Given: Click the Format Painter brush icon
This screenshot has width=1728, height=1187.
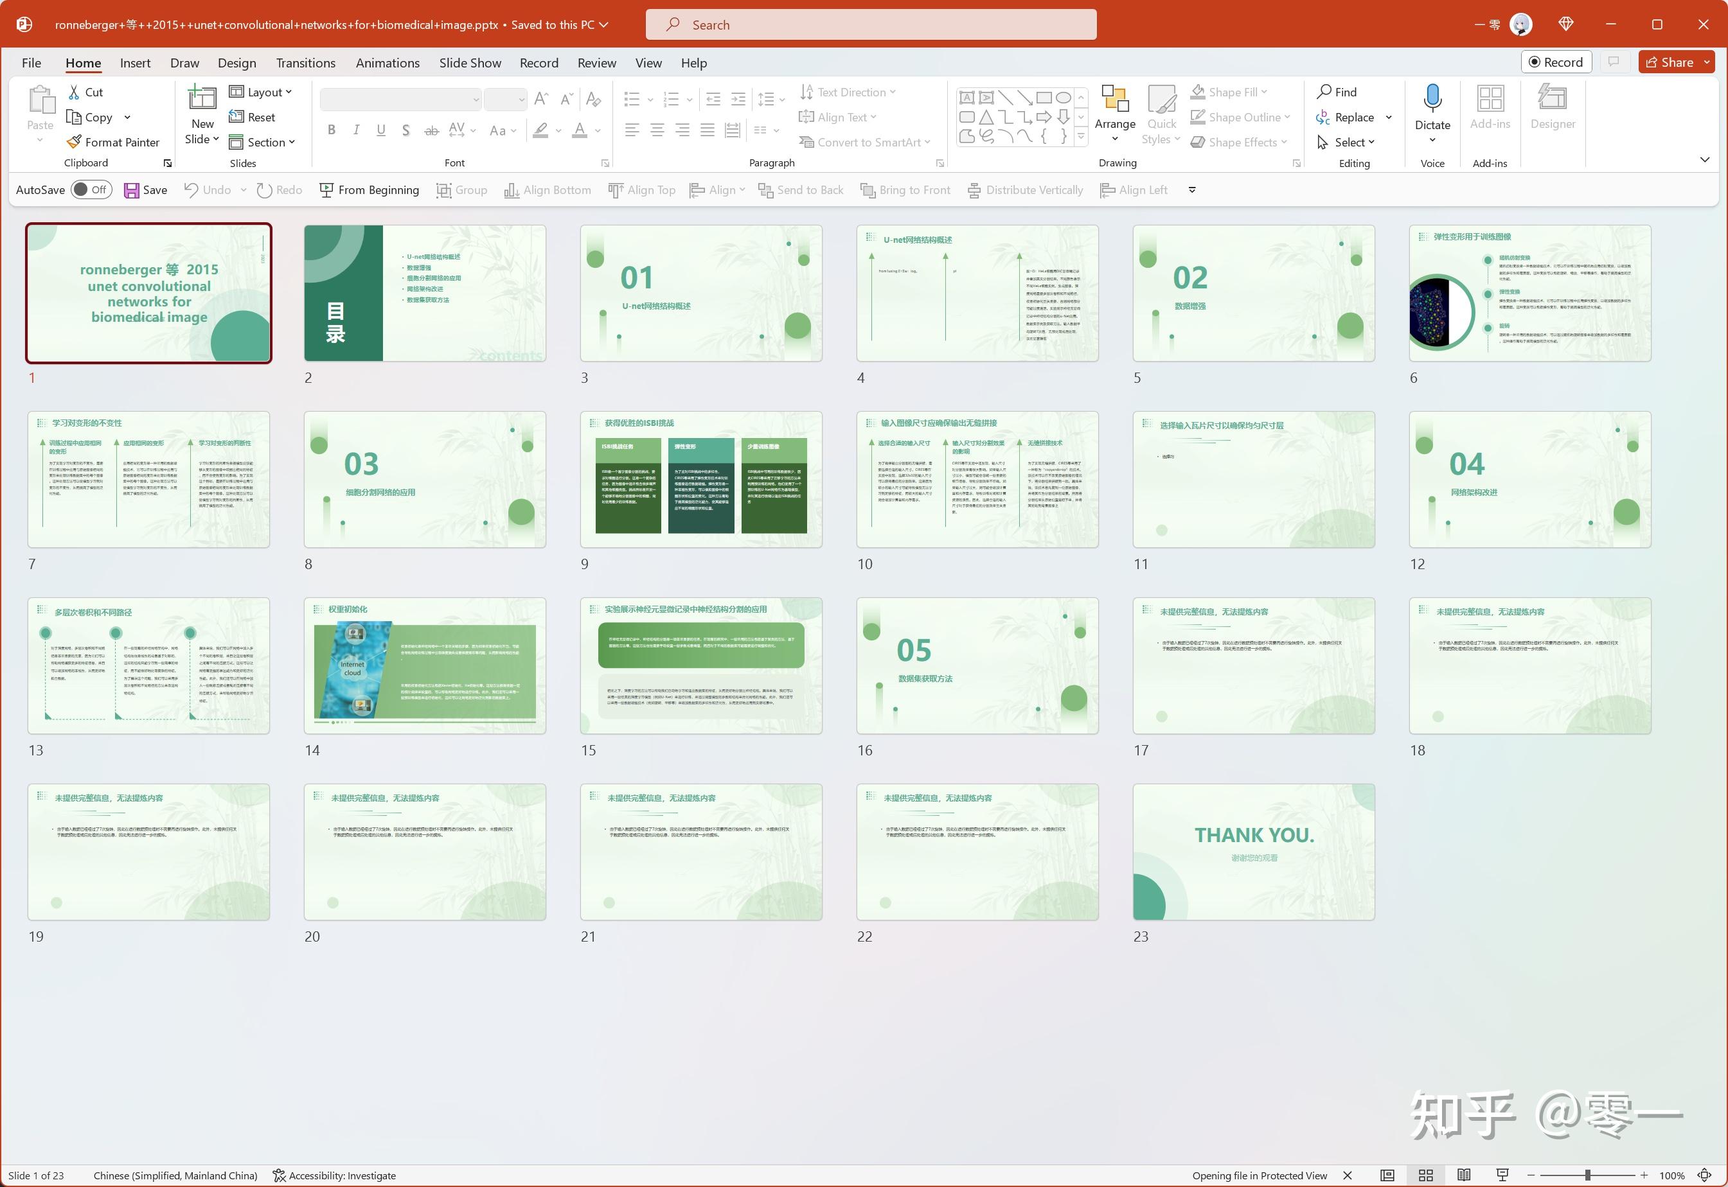Looking at the screenshot, I should pyautogui.click(x=74, y=142).
